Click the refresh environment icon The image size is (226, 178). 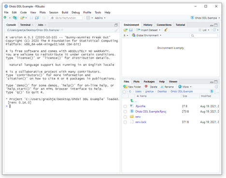pyautogui.click(x=214, y=30)
